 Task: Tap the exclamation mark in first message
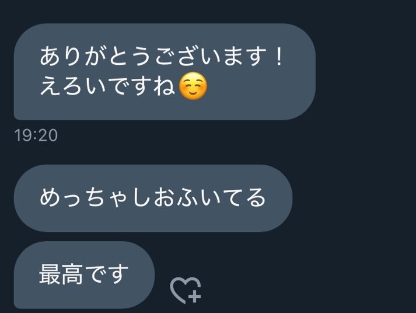point(278,57)
